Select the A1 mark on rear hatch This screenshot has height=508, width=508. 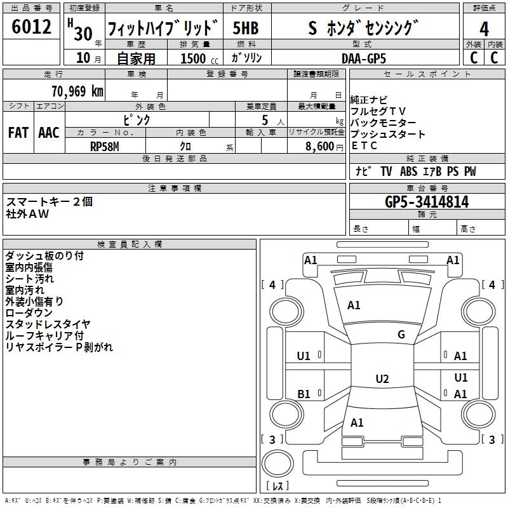pyautogui.click(x=357, y=422)
